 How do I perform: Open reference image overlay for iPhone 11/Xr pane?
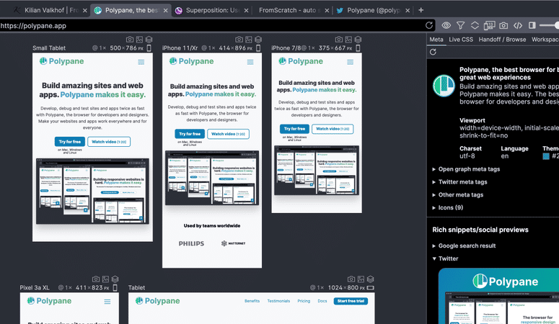point(248,40)
